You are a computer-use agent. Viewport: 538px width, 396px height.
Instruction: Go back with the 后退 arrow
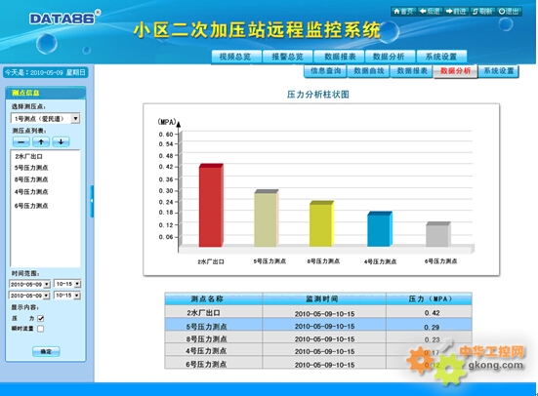point(430,12)
